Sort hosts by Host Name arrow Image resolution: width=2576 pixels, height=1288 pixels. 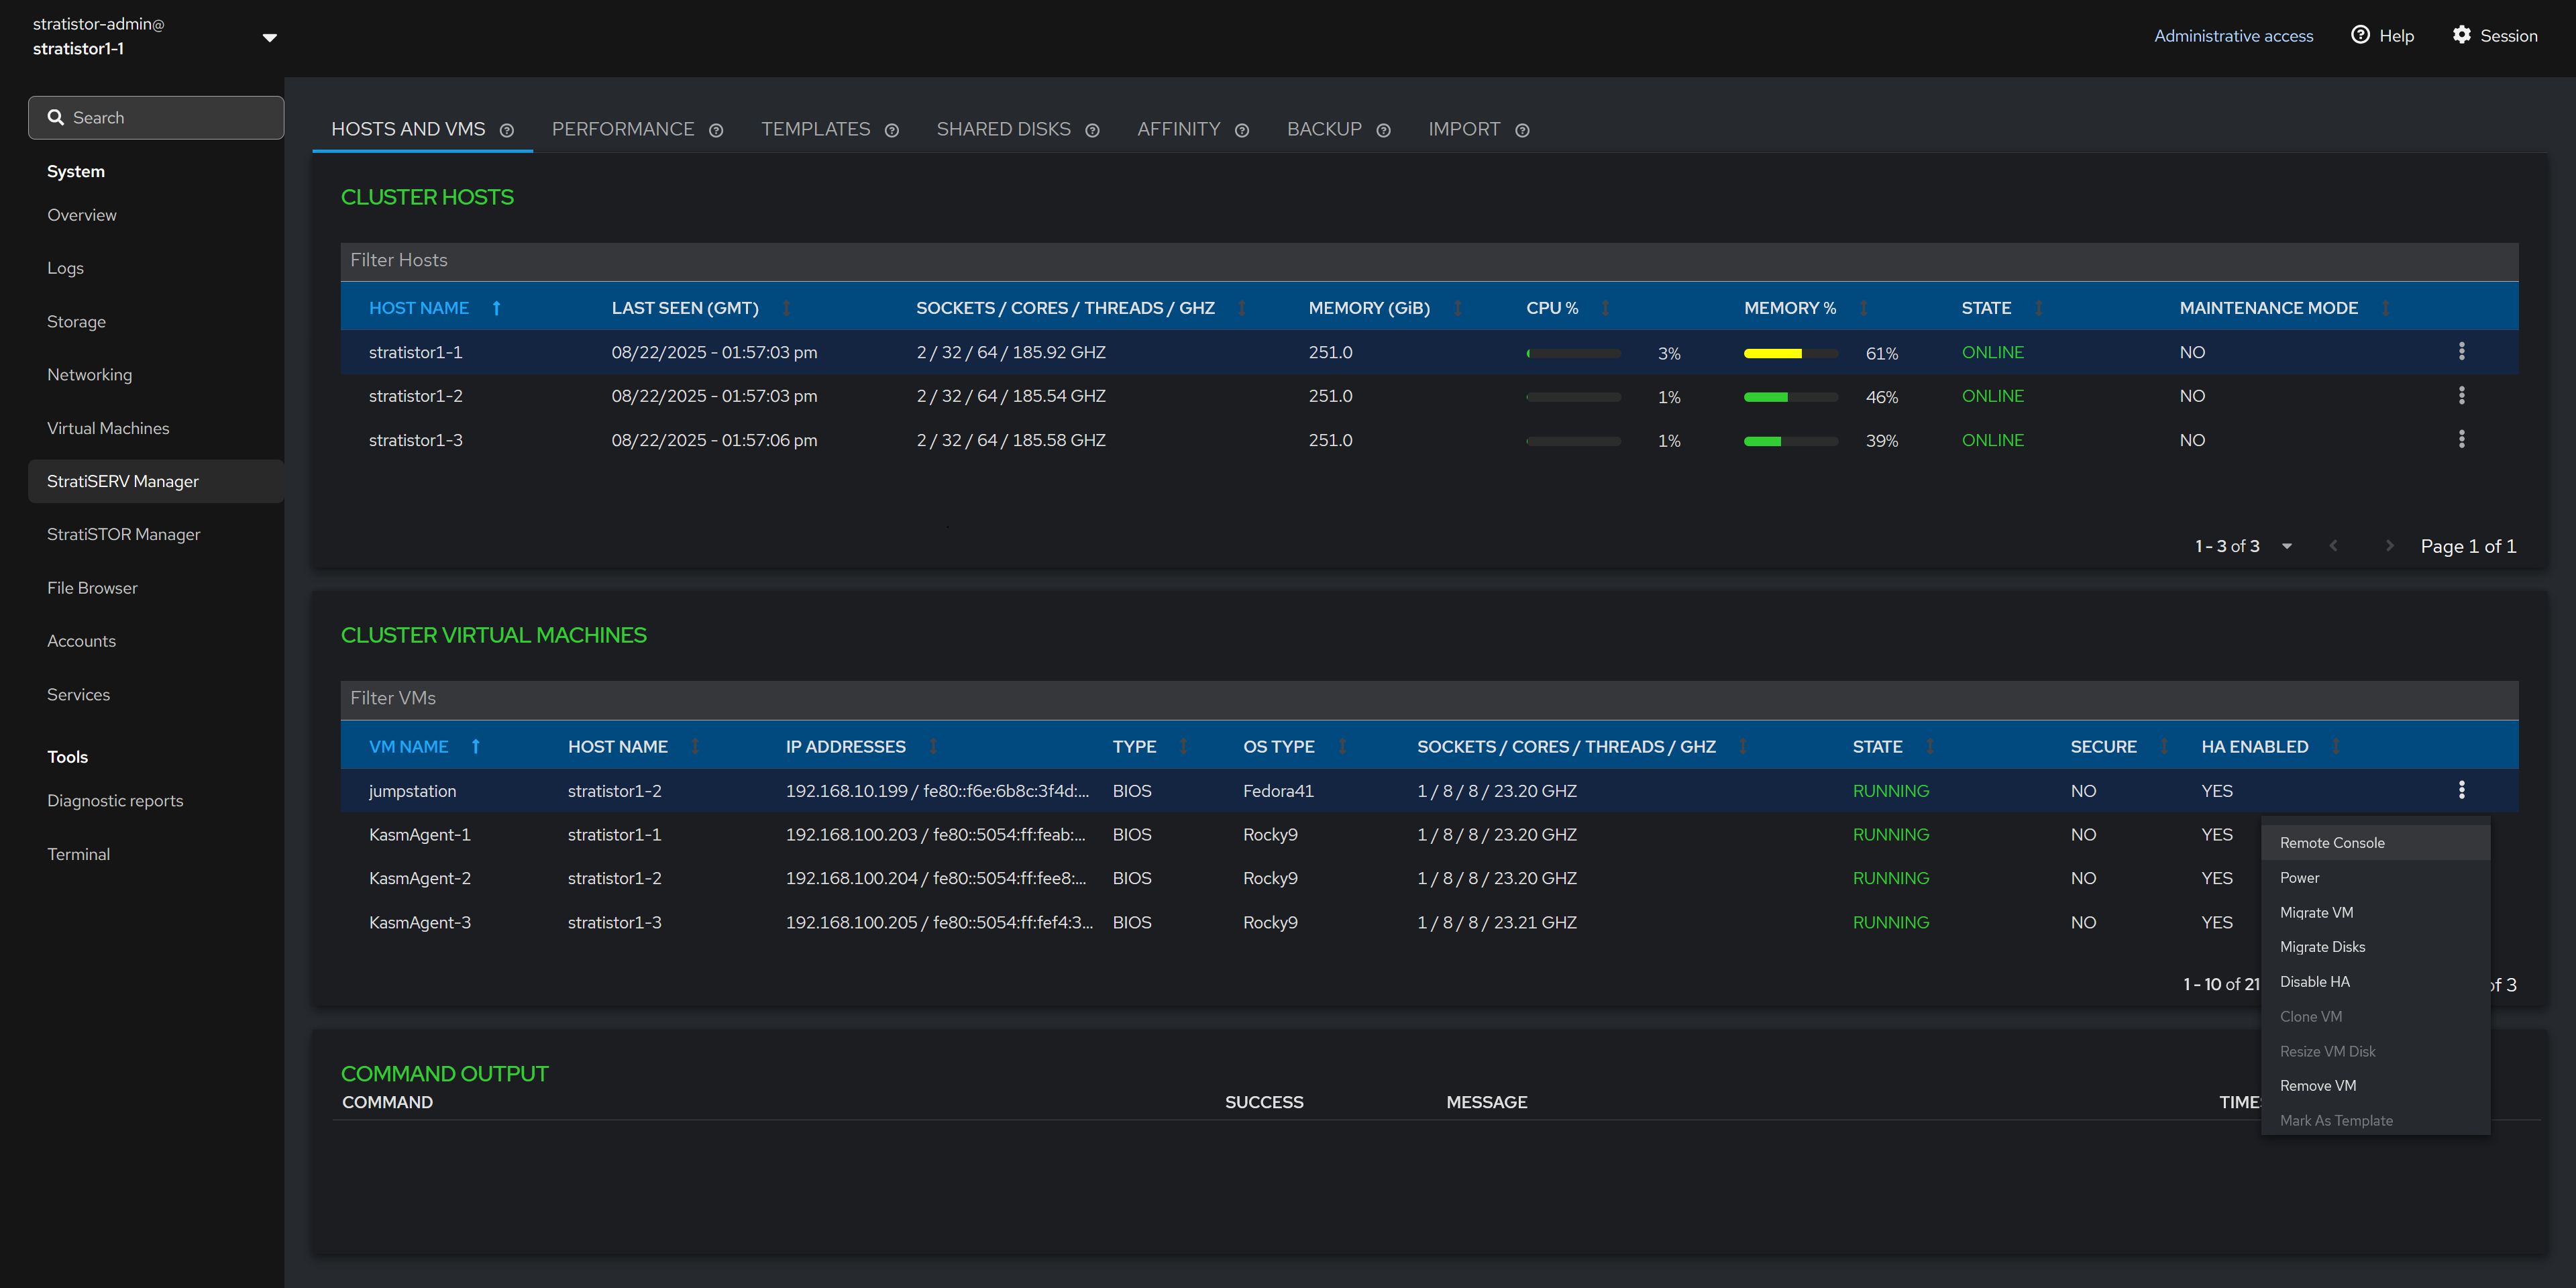coord(496,308)
